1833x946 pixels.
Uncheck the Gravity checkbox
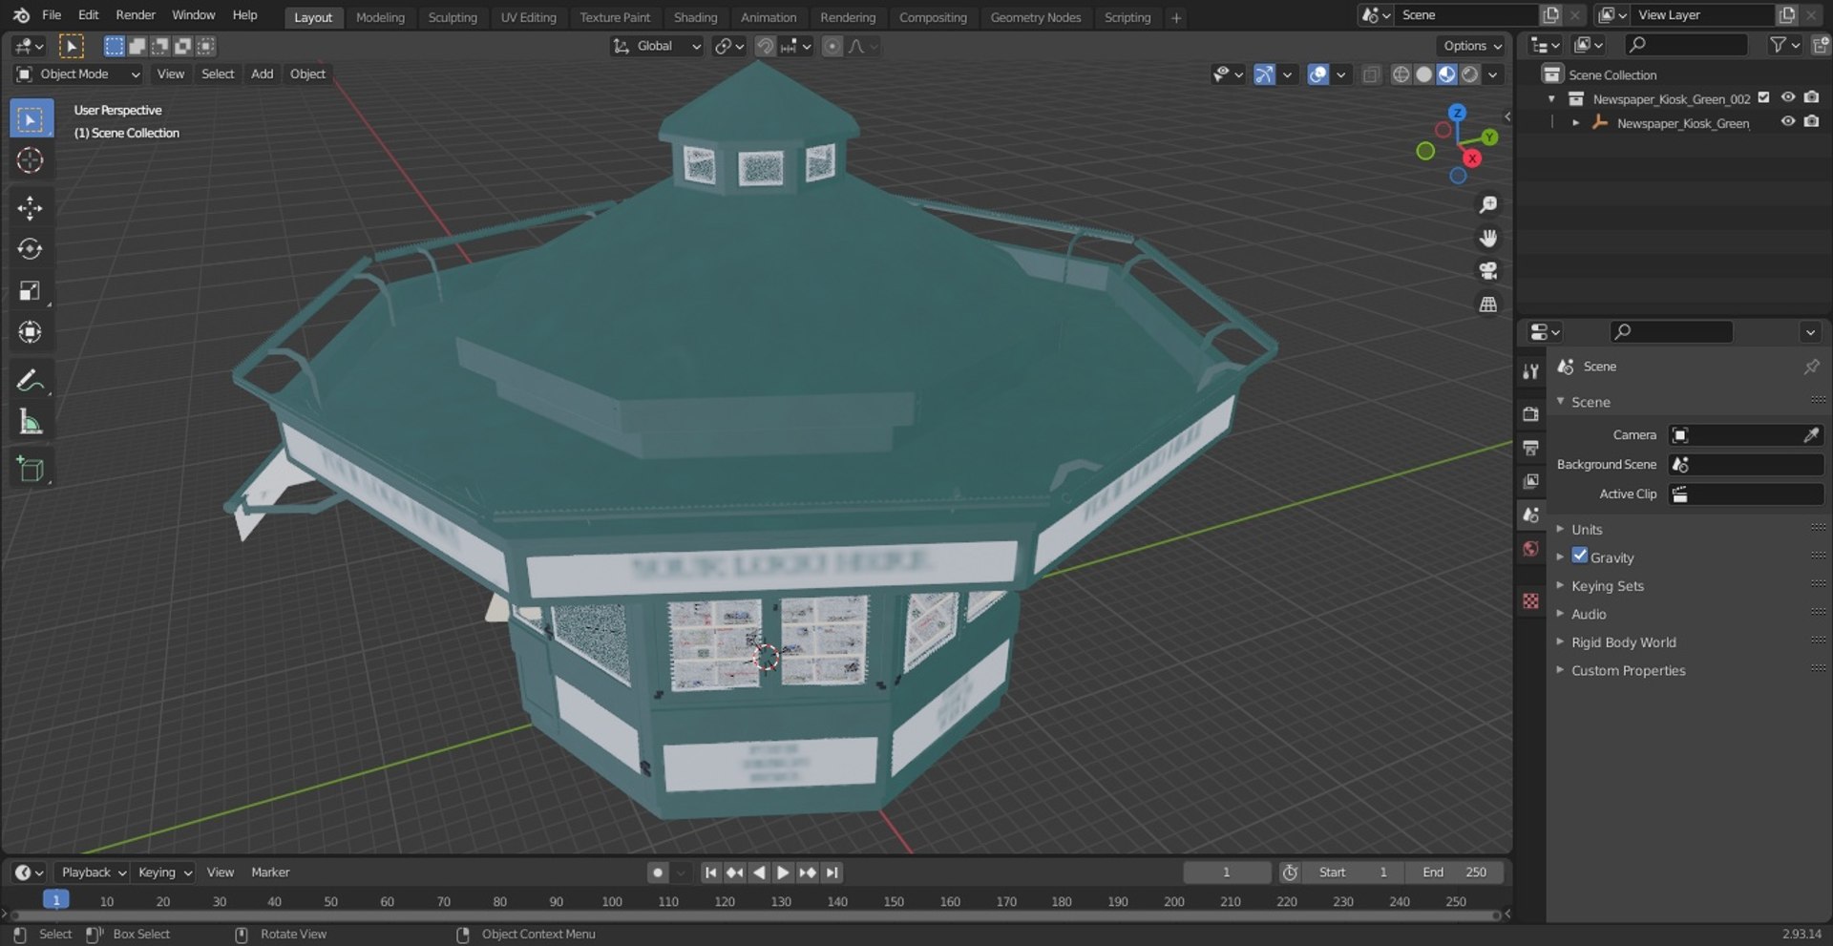1580,556
